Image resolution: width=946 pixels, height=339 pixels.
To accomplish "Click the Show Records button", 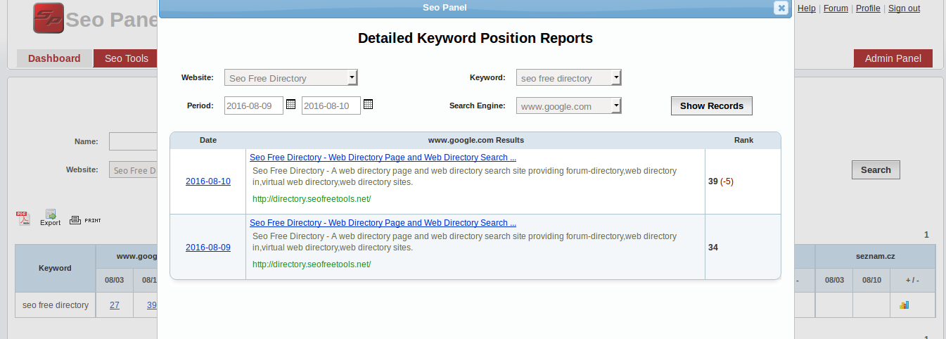I will click(x=711, y=105).
